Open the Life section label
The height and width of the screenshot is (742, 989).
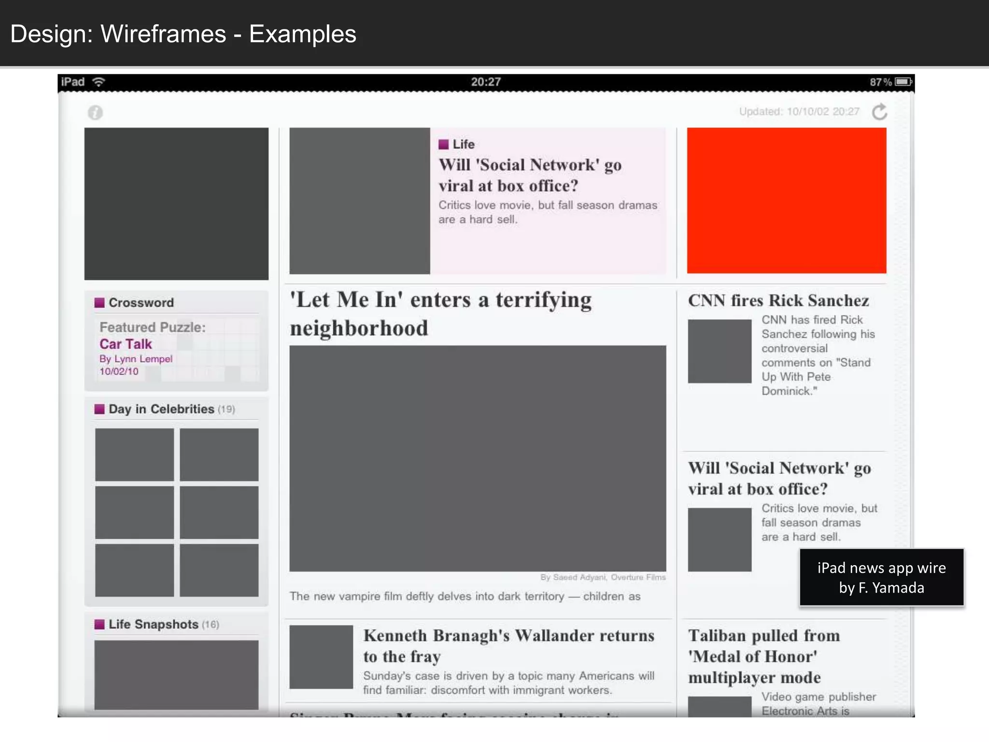click(457, 144)
